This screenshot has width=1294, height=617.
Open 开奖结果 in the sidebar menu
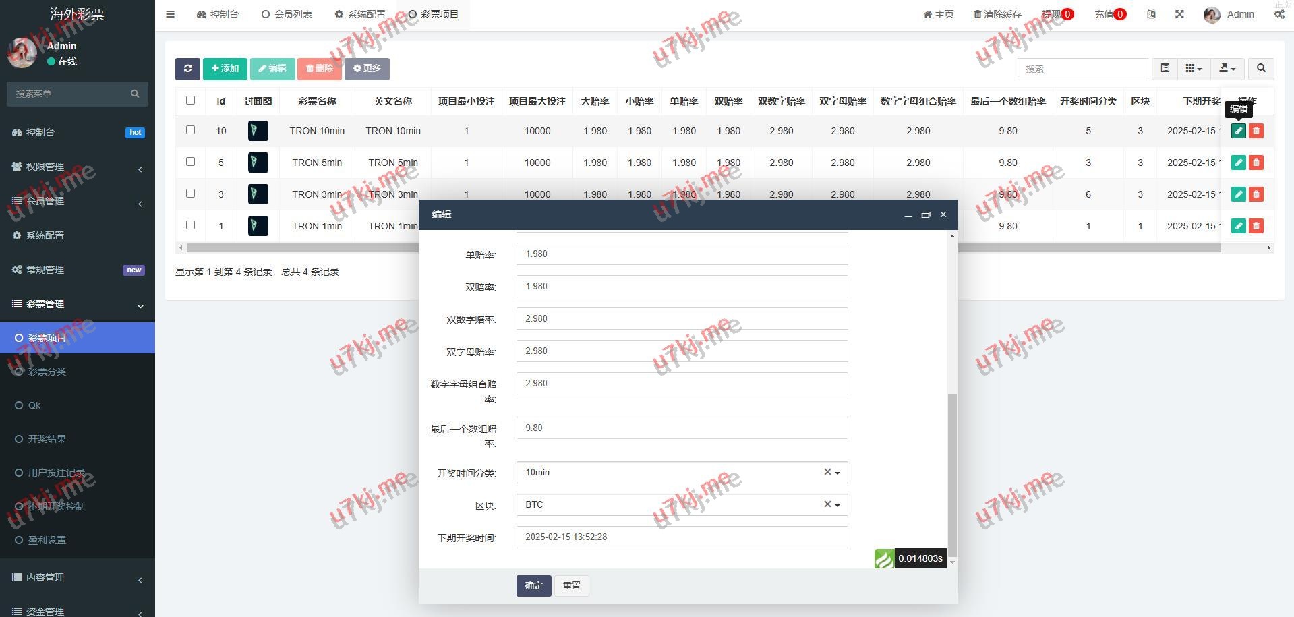47,439
